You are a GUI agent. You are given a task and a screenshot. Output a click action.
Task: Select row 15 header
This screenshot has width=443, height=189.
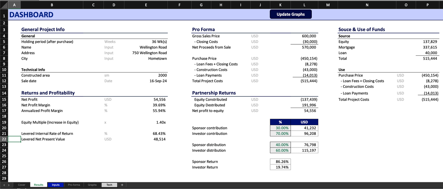pyautogui.click(x=4, y=99)
